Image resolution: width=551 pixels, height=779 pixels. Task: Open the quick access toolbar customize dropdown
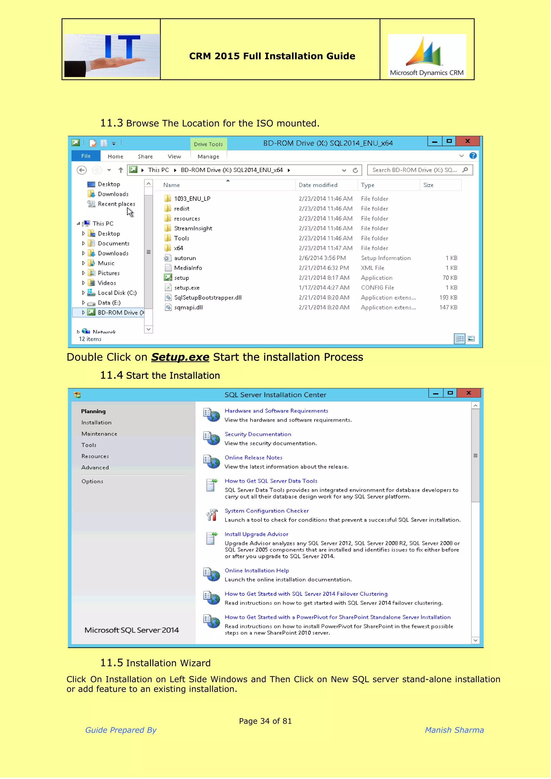(114, 144)
